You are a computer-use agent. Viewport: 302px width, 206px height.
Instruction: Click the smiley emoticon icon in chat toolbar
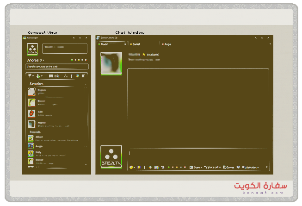[131, 167]
